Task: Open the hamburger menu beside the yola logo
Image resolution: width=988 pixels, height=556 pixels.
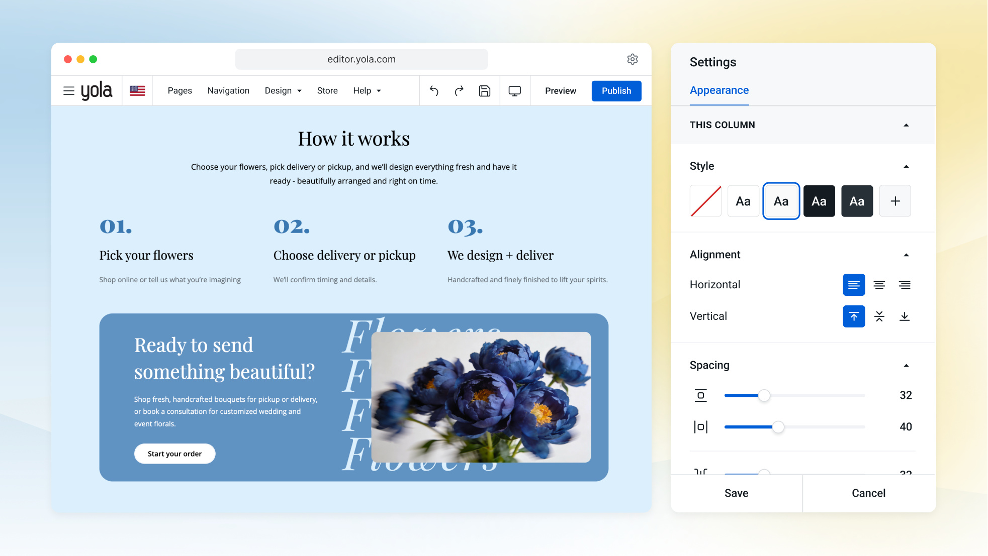Action: pos(69,91)
